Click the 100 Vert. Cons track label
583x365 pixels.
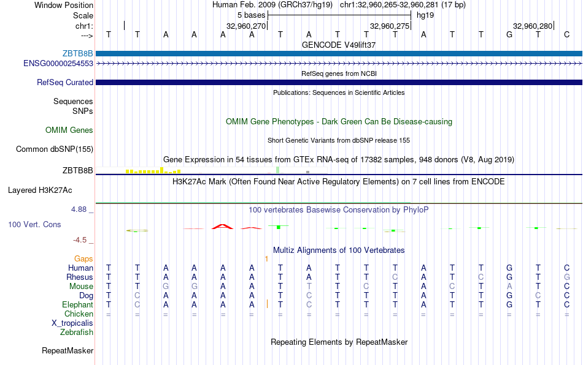pyautogui.click(x=34, y=224)
